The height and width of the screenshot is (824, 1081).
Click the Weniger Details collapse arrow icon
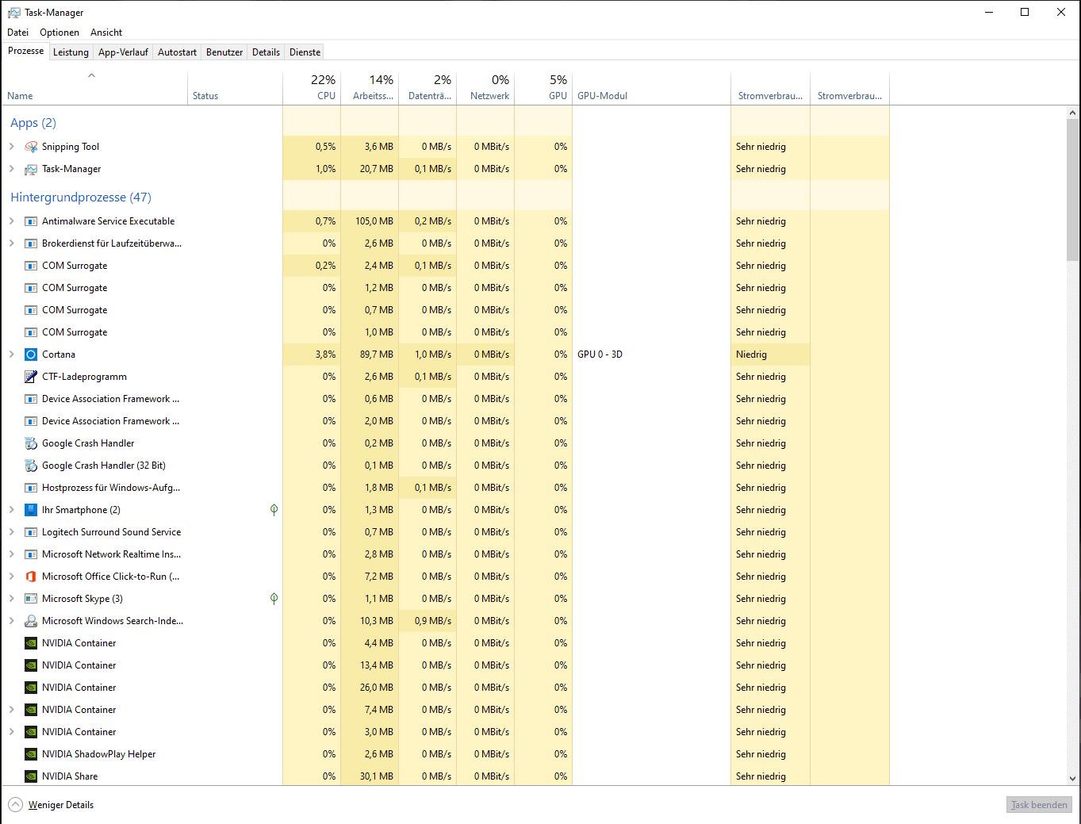tap(16, 805)
